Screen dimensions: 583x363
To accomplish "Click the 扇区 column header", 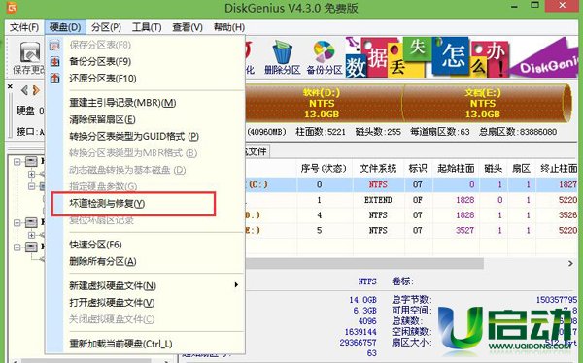I will pyautogui.click(x=522, y=169).
